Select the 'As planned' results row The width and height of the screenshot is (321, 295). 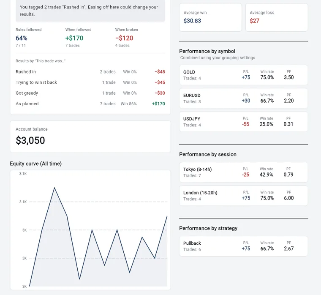90,104
